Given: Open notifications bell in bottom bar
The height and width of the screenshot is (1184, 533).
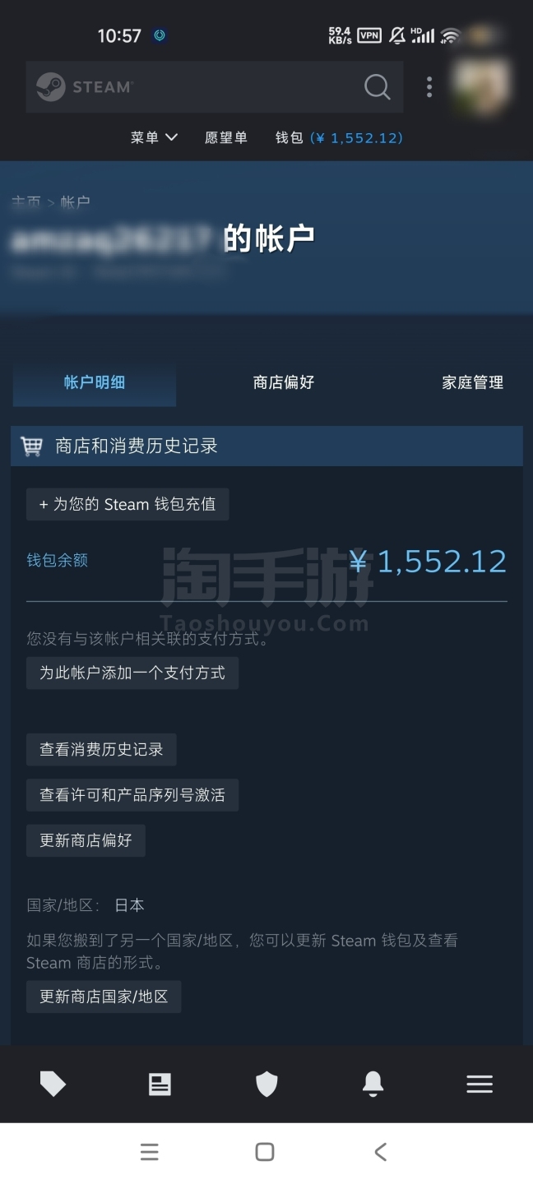Looking at the screenshot, I should 373,1085.
